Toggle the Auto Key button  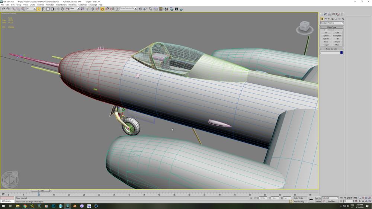click(318, 198)
